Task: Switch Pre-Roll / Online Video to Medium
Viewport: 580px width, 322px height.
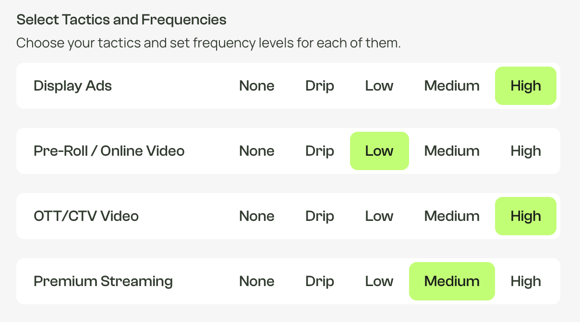Action: [x=452, y=151]
